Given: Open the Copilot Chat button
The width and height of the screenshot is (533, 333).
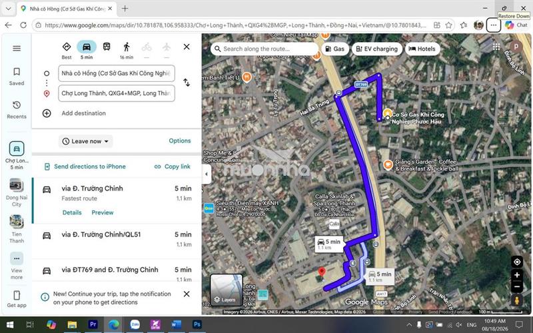Looking at the screenshot, I should (517, 25).
